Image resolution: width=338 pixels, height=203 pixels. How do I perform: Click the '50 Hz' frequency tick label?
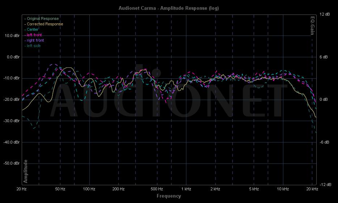click(x=60, y=189)
